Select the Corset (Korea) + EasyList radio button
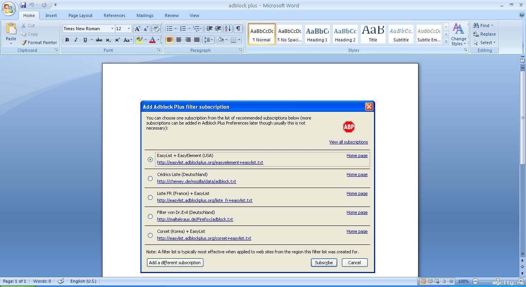 [150, 235]
